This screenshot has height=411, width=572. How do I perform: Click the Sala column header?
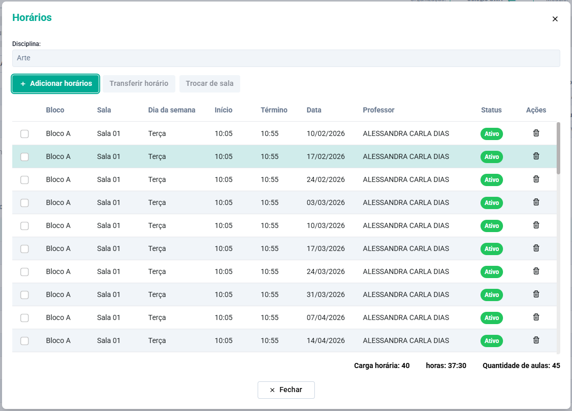tap(104, 110)
